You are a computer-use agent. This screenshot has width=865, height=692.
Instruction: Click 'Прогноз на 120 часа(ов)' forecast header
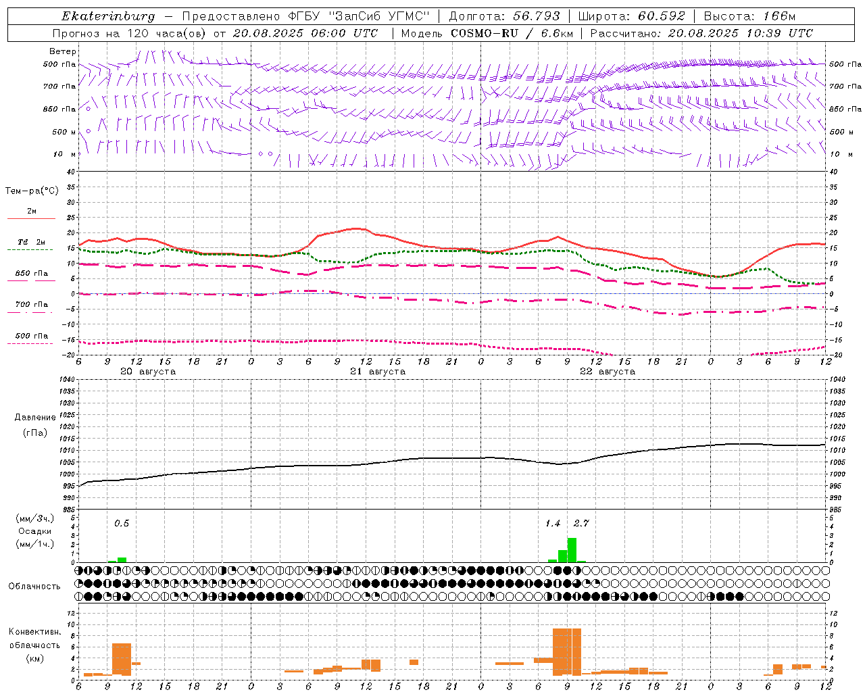point(130,33)
